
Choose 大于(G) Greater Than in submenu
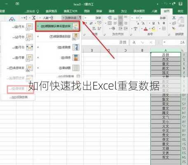(x=17, y=27)
